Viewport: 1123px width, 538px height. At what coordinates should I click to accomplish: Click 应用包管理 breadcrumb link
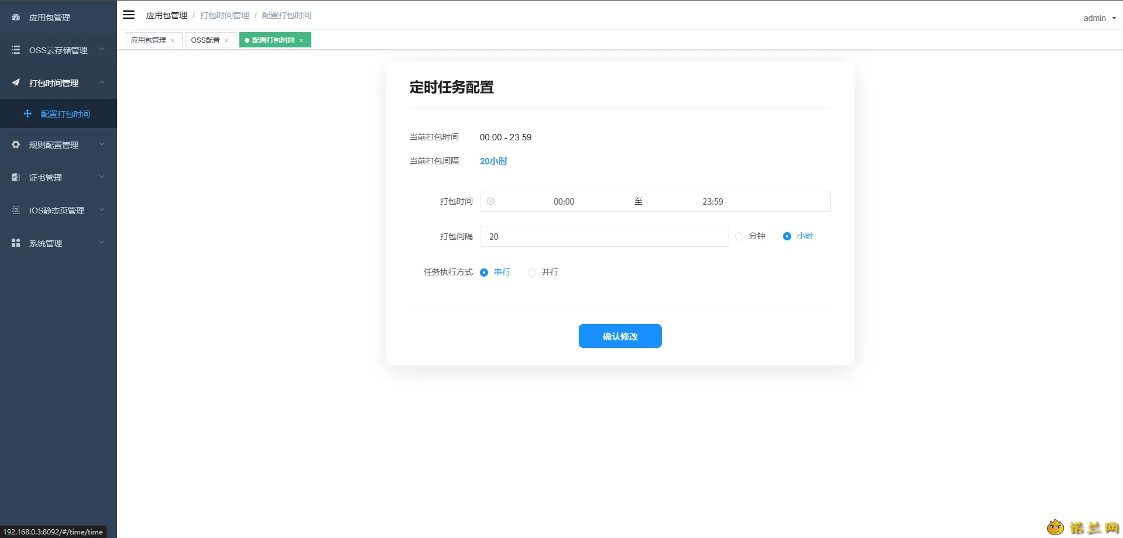pos(167,15)
